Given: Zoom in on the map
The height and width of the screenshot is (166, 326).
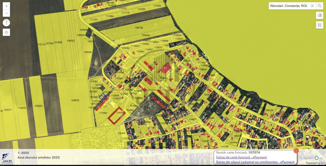Looking at the screenshot, I should pos(6,6).
